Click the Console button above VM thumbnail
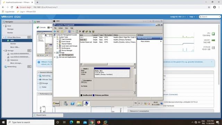This screenshot has height=125, width=222. tap(41, 27)
